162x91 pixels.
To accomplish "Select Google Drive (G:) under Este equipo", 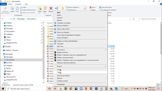I will point(12,80).
